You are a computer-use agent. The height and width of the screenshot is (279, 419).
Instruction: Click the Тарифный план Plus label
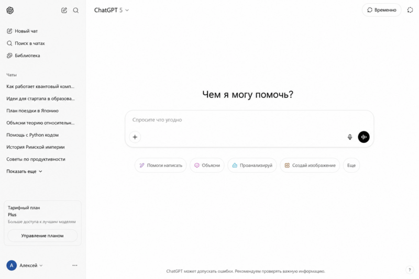(x=24, y=211)
